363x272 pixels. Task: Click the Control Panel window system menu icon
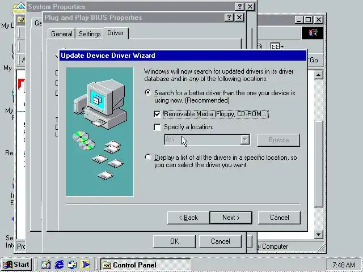click(21, 20)
